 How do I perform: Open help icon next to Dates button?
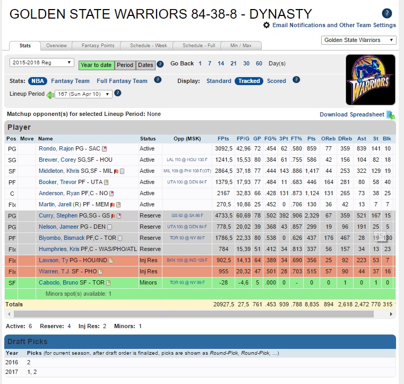click(x=160, y=64)
